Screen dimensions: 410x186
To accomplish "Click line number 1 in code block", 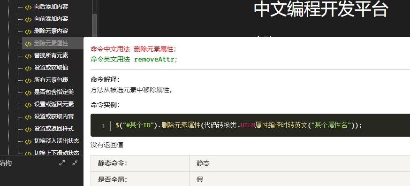I will pos(103,126).
